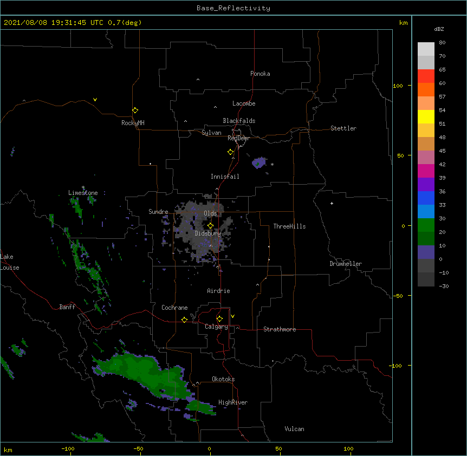This screenshot has width=467, height=456.
Task: Click the Sylvan label
Action: click(x=211, y=133)
